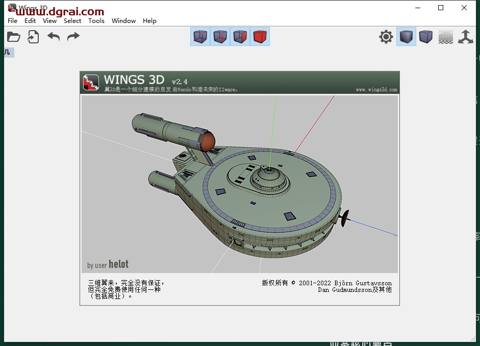Toggle smooth shaded cube view
Screen dimensions: 480x346
click(406, 36)
